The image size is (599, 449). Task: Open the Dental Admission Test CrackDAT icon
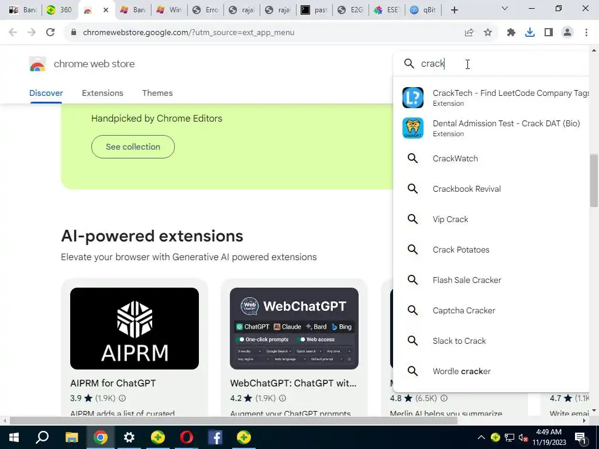[412, 128]
